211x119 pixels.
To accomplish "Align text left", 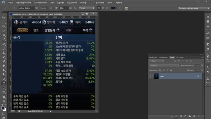I will pyautogui.click(x=99, y=8).
